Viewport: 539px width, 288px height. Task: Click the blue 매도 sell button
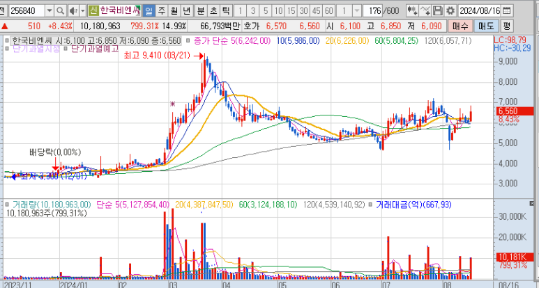point(486,26)
